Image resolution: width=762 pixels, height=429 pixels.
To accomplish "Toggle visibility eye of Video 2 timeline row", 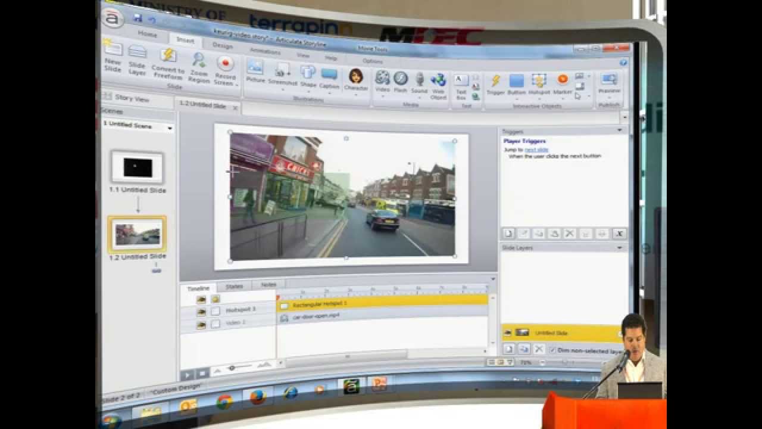I will tap(201, 324).
